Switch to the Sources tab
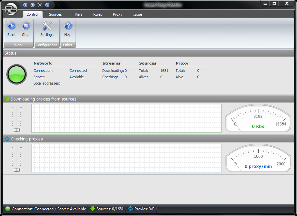Viewport: 297px width, 216px height. point(55,14)
